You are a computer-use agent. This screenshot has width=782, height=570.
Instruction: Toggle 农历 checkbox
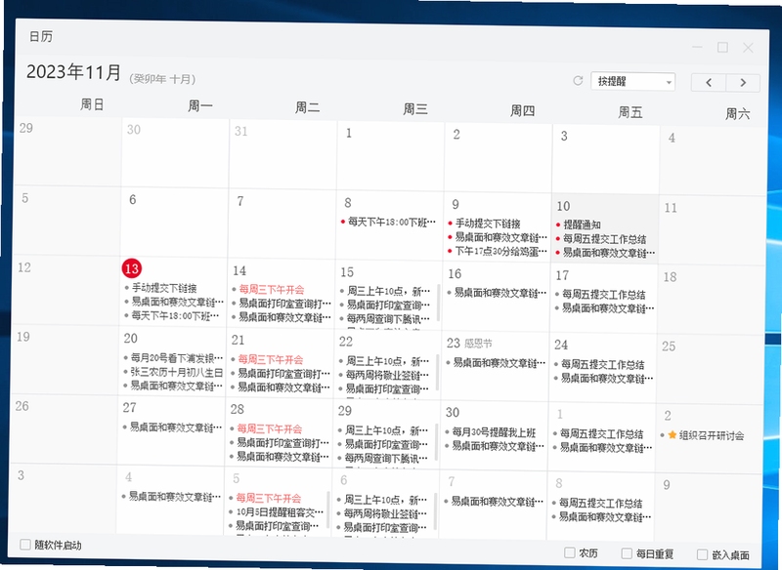click(569, 552)
